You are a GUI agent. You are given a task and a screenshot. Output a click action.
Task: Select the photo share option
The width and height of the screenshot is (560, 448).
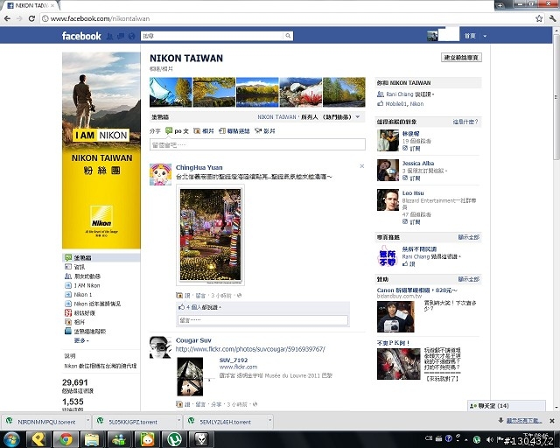(204, 131)
